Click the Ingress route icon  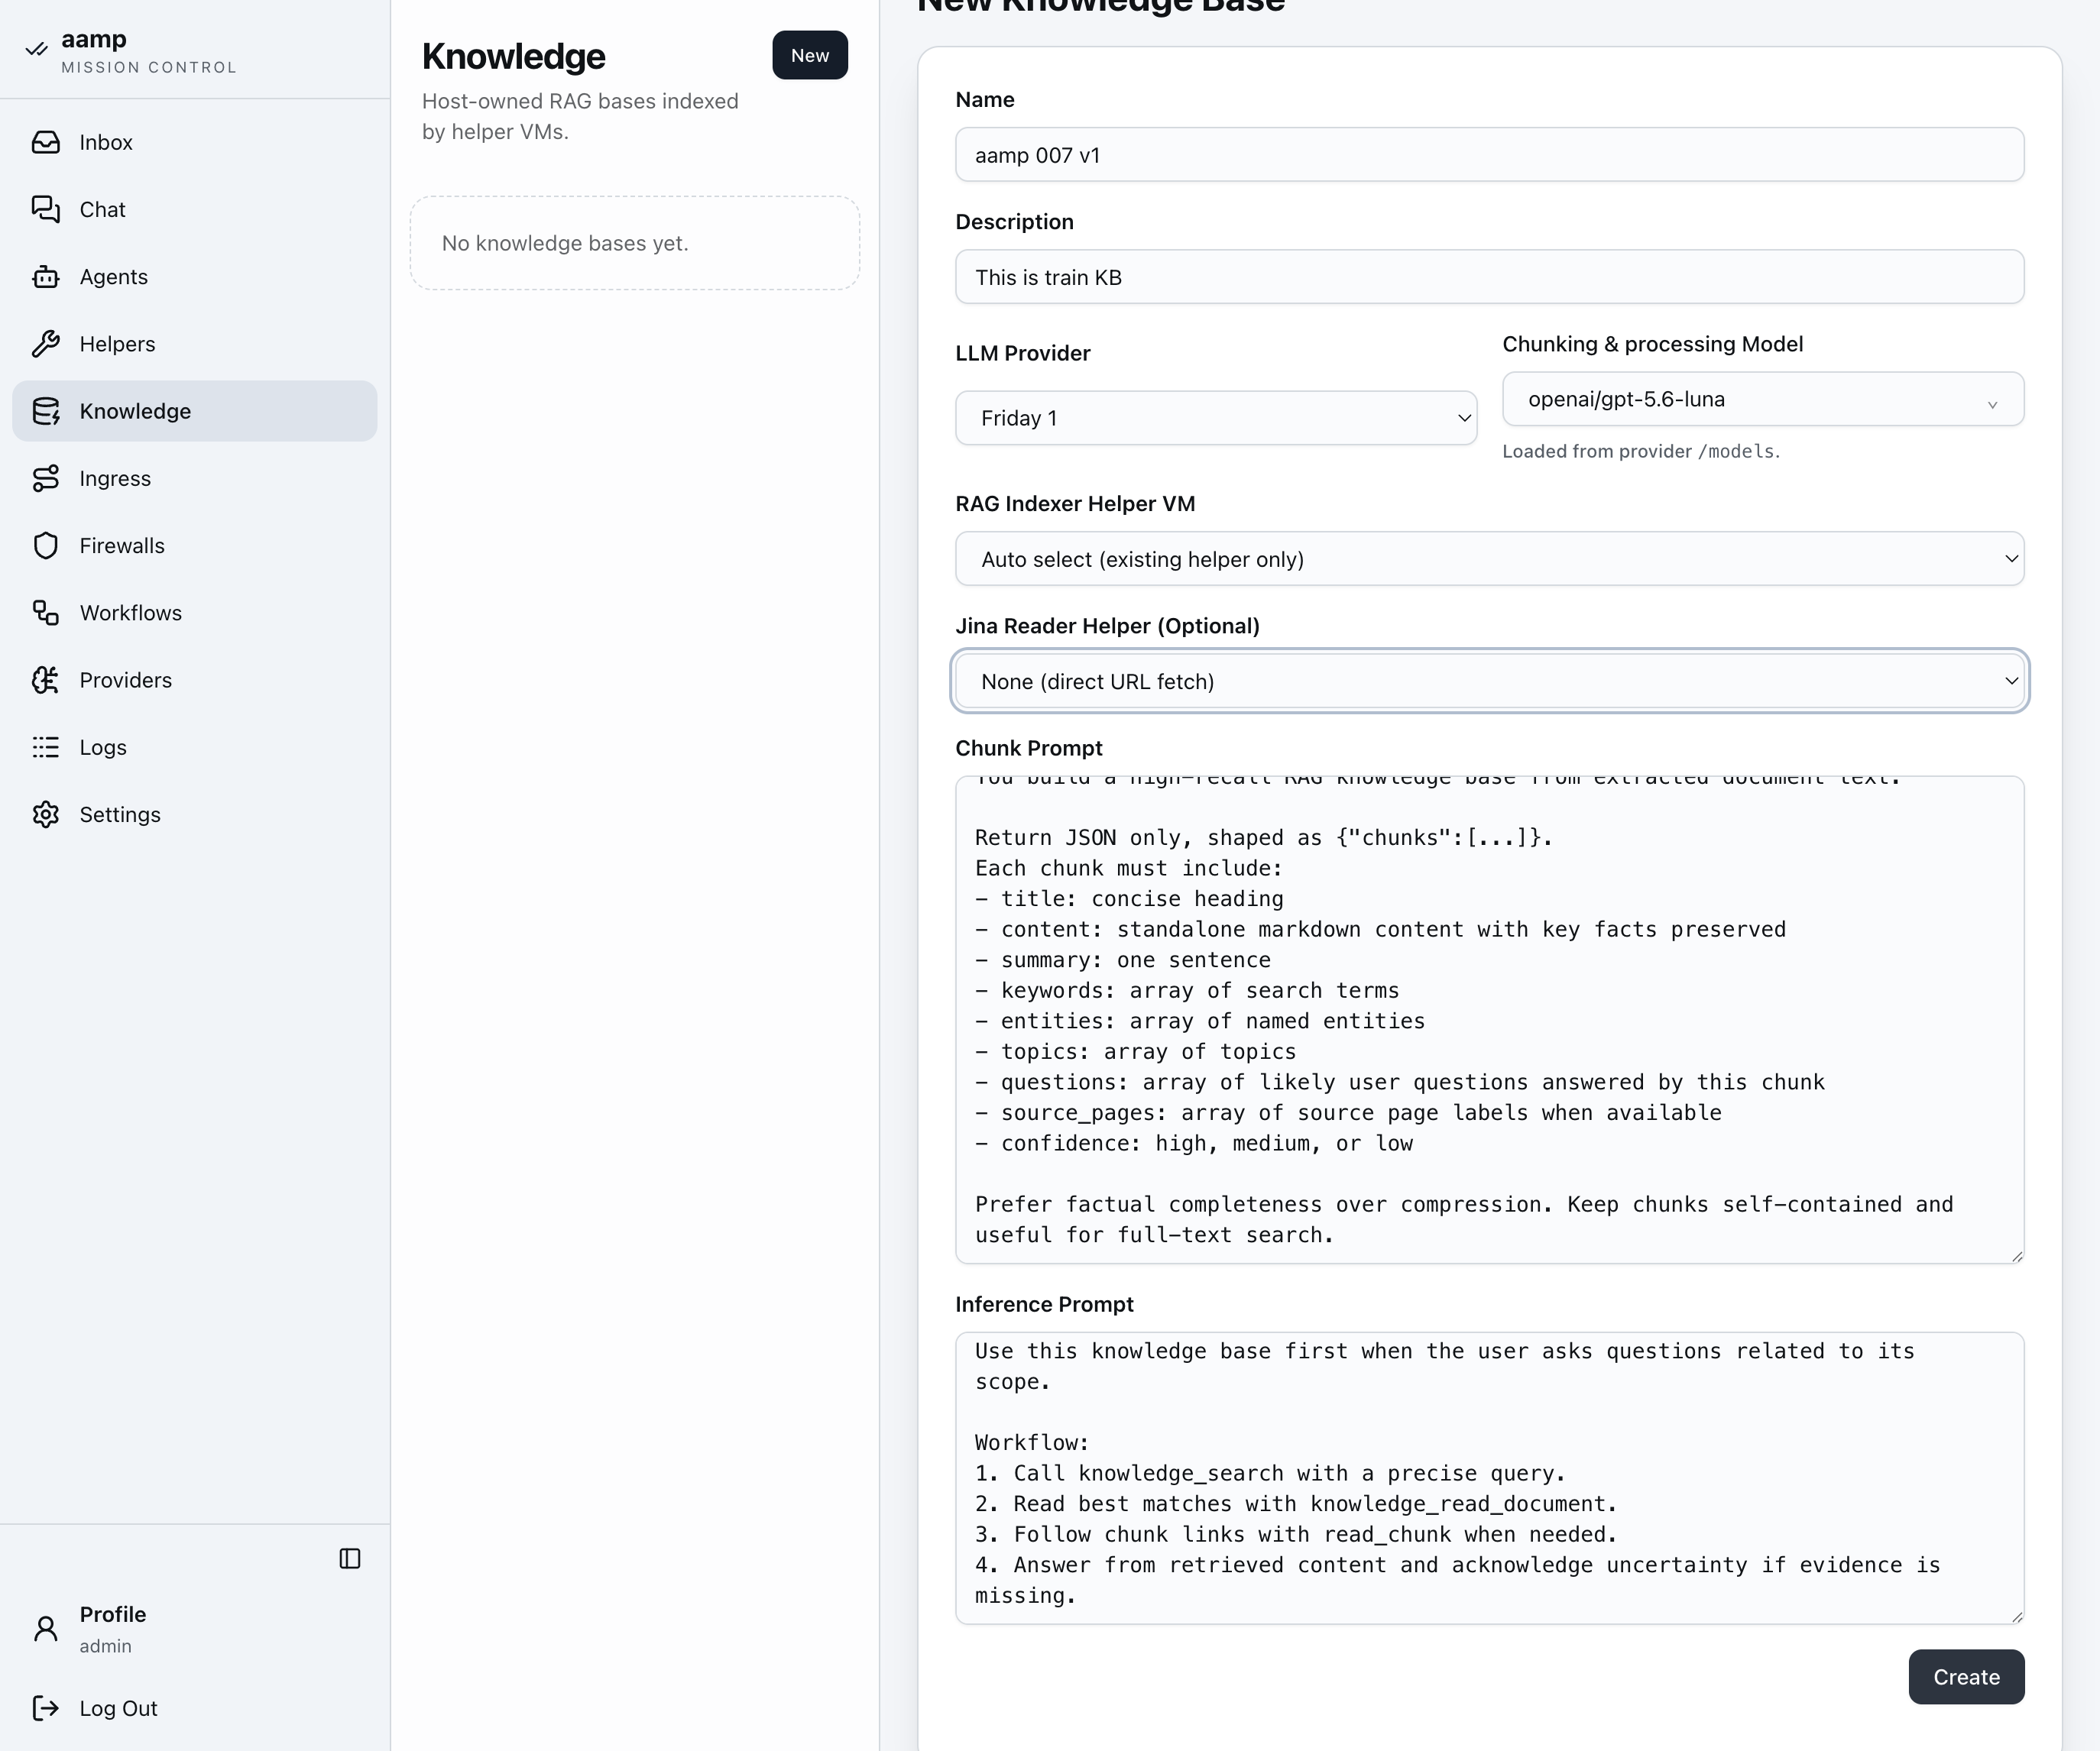pos(46,479)
